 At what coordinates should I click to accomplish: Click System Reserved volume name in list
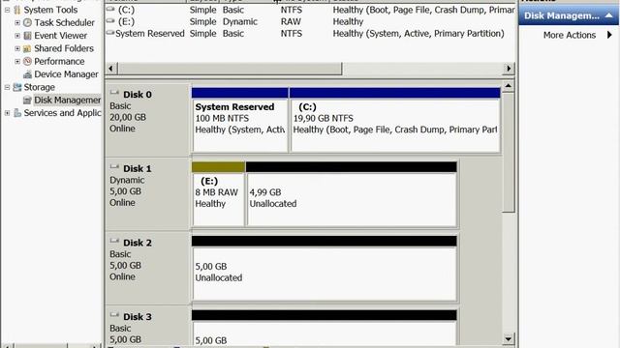point(150,34)
